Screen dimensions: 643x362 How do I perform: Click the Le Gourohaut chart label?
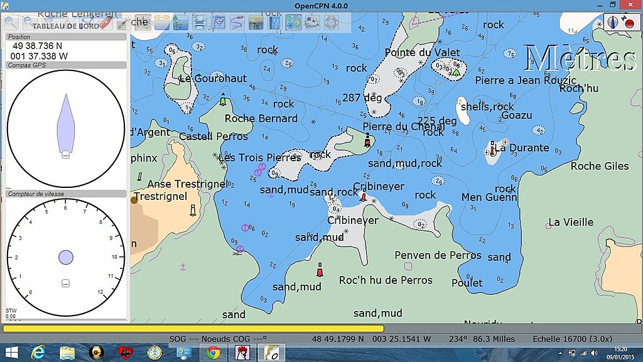(x=213, y=79)
